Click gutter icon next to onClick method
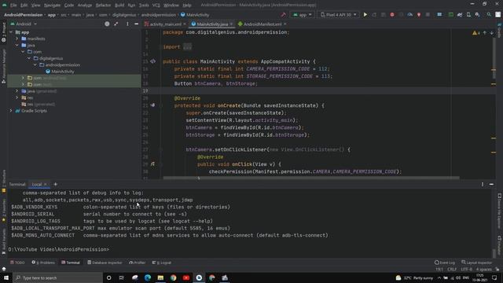503x283 pixels. pyautogui.click(x=152, y=164)
